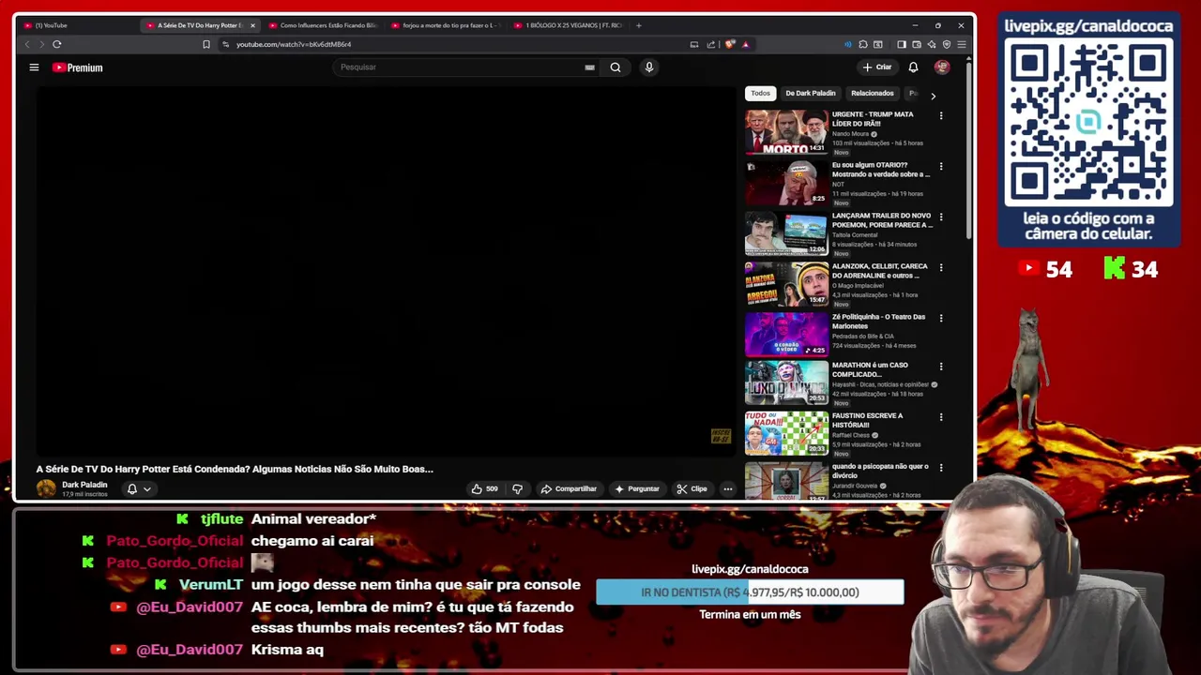Open options for URGENTE - TRUMP MATA video
This screenshot has height=675, width=1201.
coord(941,115)
